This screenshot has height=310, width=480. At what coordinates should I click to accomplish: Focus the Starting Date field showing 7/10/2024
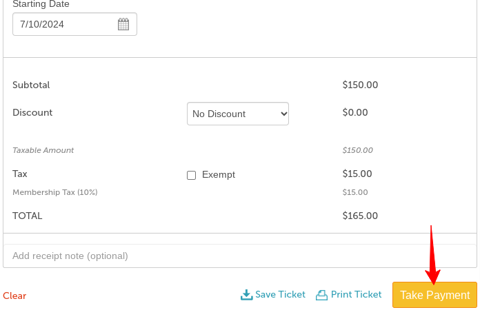coord(74,24)
